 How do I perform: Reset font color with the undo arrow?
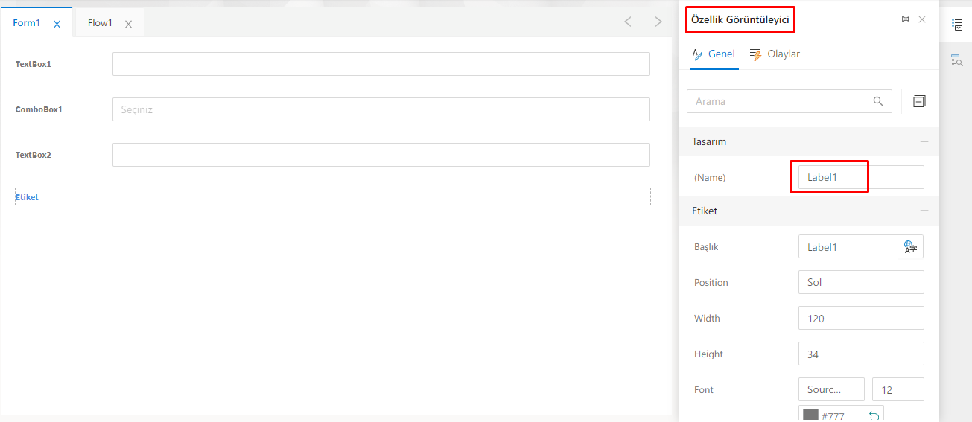(874, 415)
